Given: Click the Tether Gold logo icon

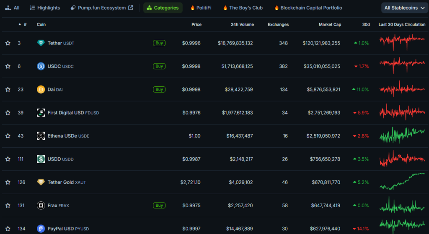Looking at the screenshot, I should [41, 182].
